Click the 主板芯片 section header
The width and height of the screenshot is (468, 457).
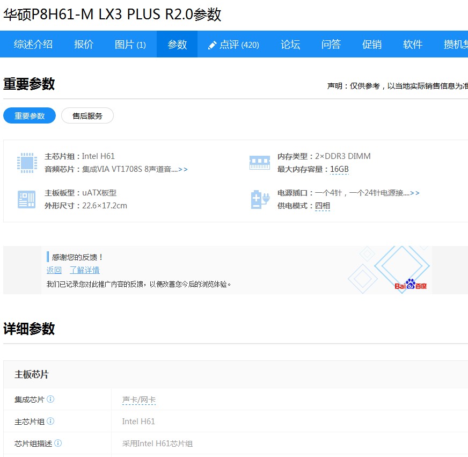point(32,374)
